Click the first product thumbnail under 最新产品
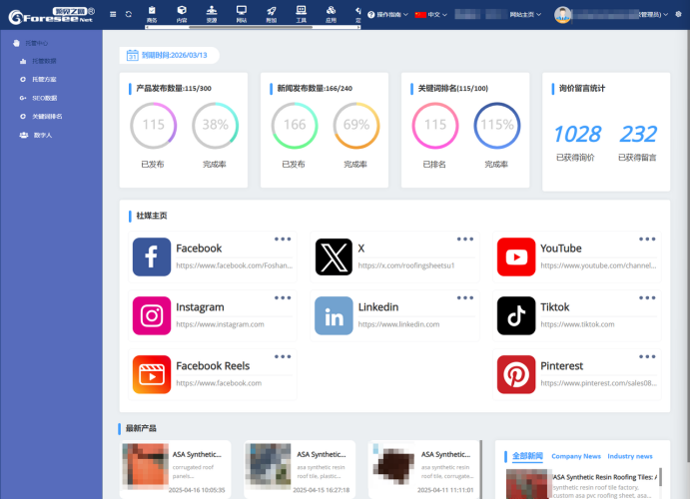 click(x=144, y=467)
